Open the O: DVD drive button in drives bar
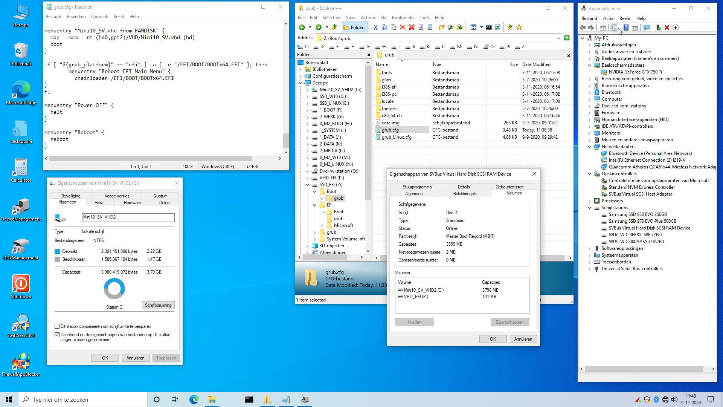Viewport: 723px width, 407px height. (489, 47)
